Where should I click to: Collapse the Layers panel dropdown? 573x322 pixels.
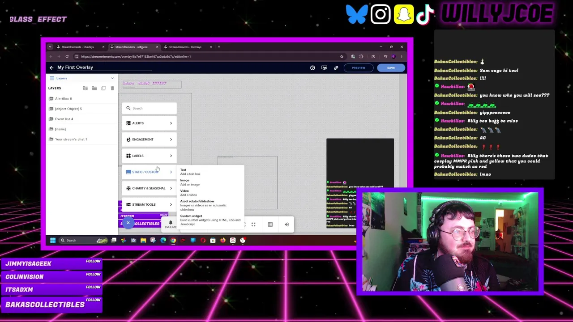(112, 78)
